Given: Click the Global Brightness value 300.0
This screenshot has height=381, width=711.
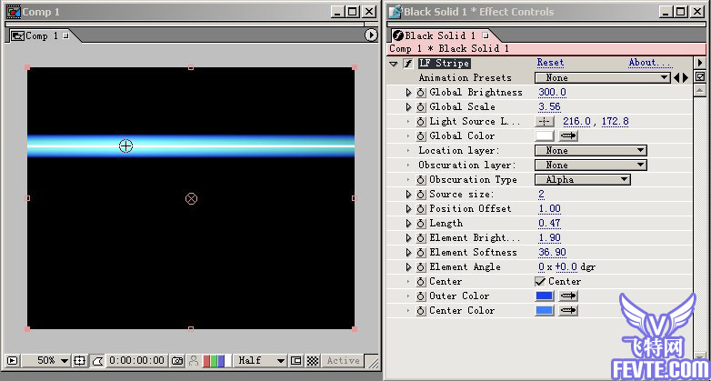Looking at the screenshot, I should tap(552, 93).
